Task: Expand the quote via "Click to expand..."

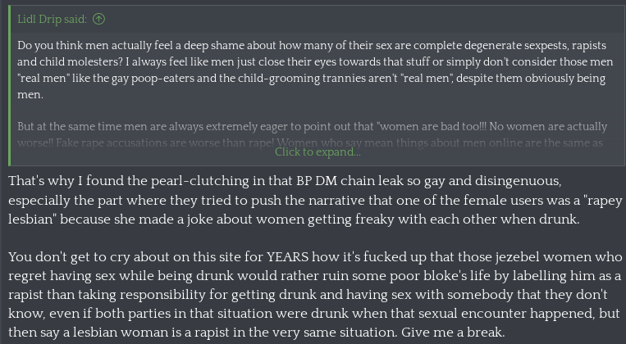Action: point(317,152)
